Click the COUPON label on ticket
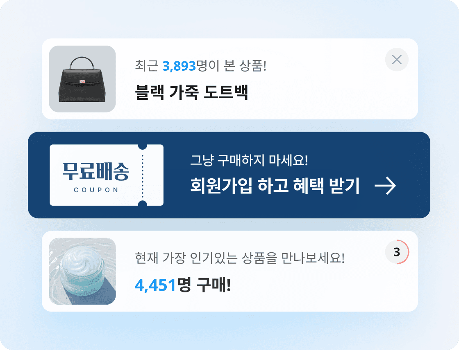The image size is (459, 350). (96, 190)
